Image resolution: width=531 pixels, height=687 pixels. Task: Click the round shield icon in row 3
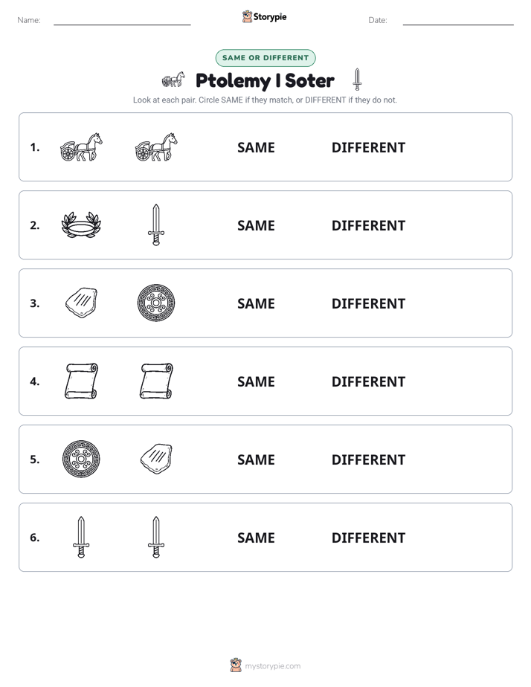coord(156,303)
